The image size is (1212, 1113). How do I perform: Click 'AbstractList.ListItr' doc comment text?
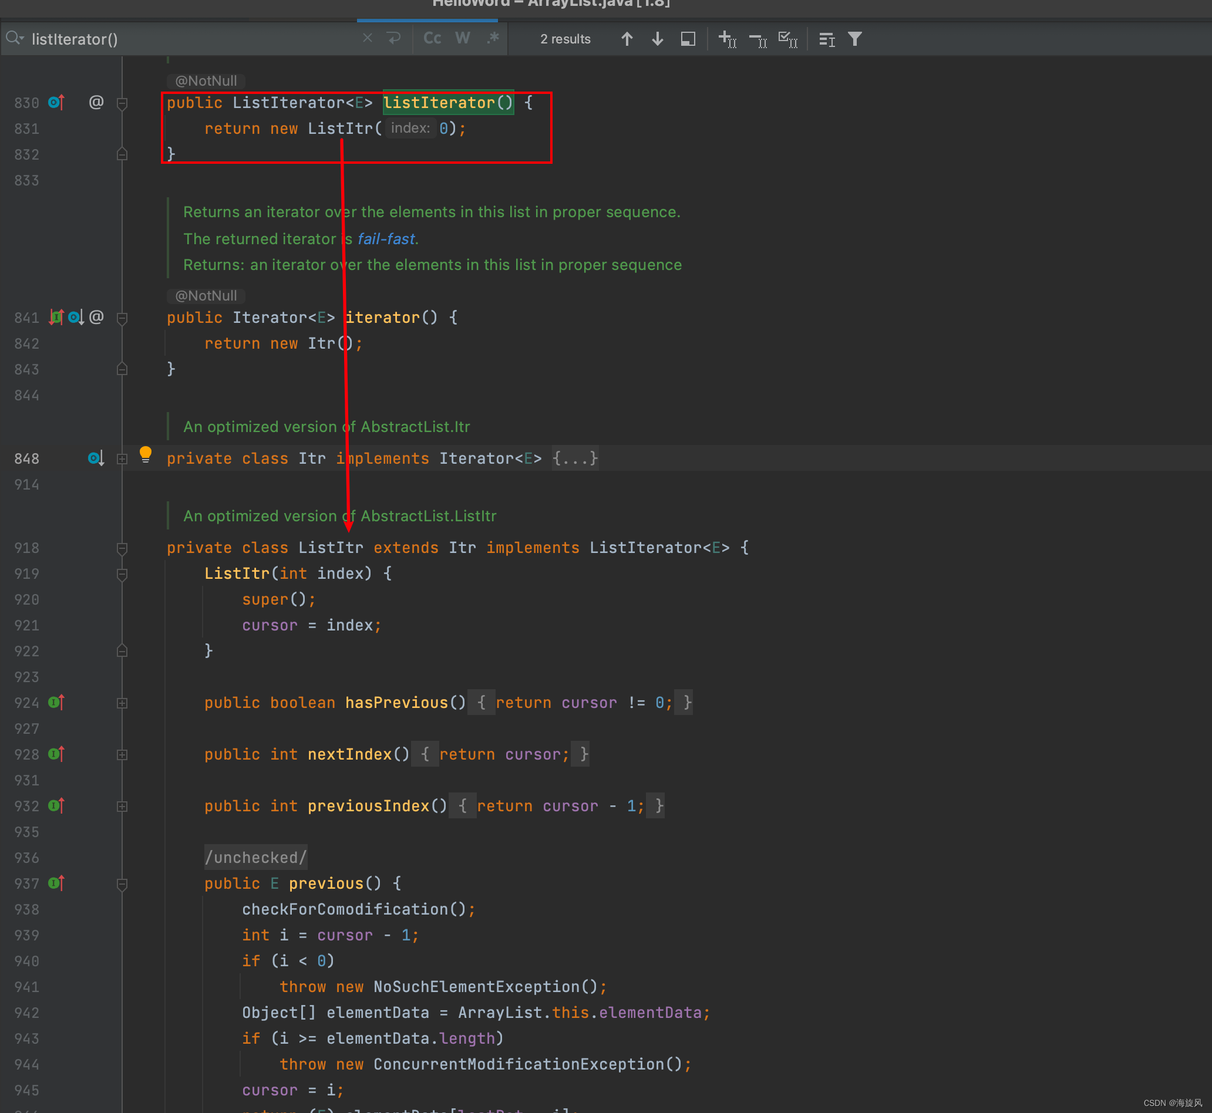point(428,516)
